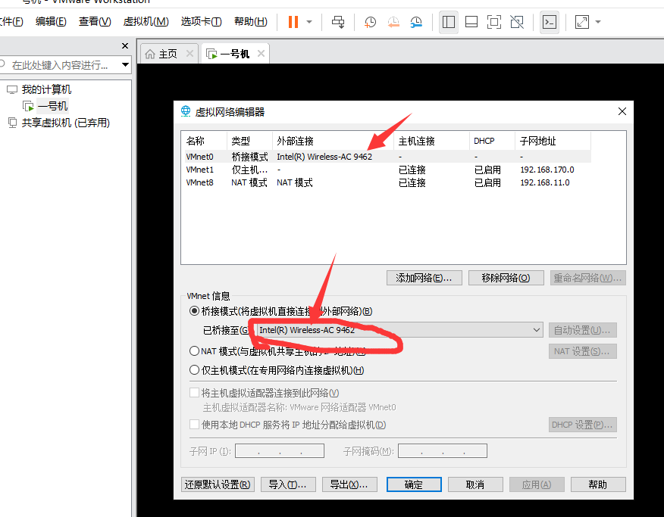The image size is (664, 517).
Task: Close the library side panel
Action: pos(125,45)
